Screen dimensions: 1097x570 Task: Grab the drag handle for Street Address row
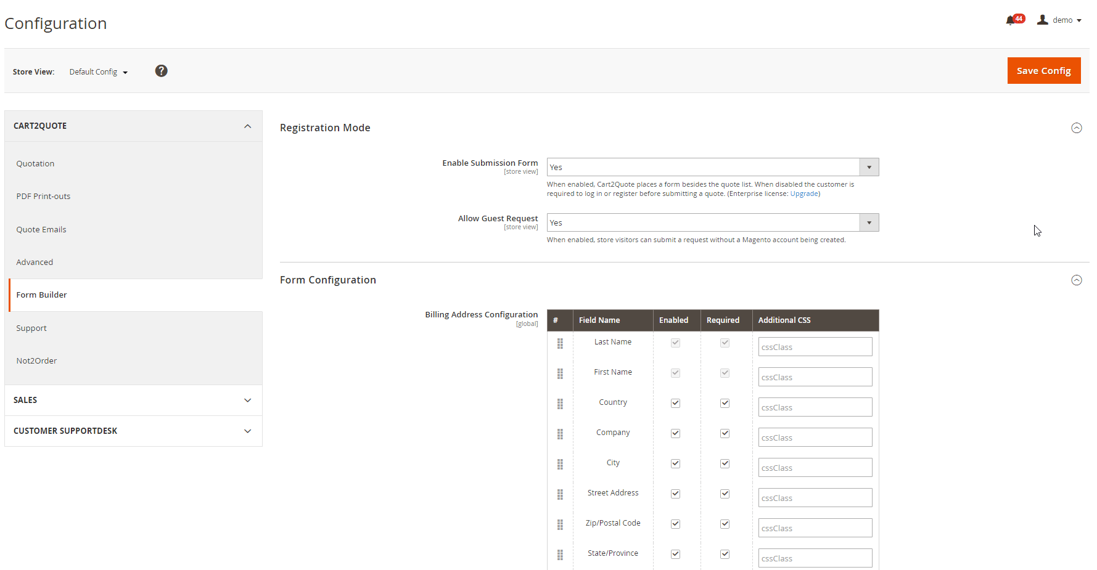[x=560, y=495]
